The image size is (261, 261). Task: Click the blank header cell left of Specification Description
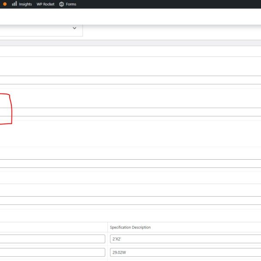tap(52, 228)
